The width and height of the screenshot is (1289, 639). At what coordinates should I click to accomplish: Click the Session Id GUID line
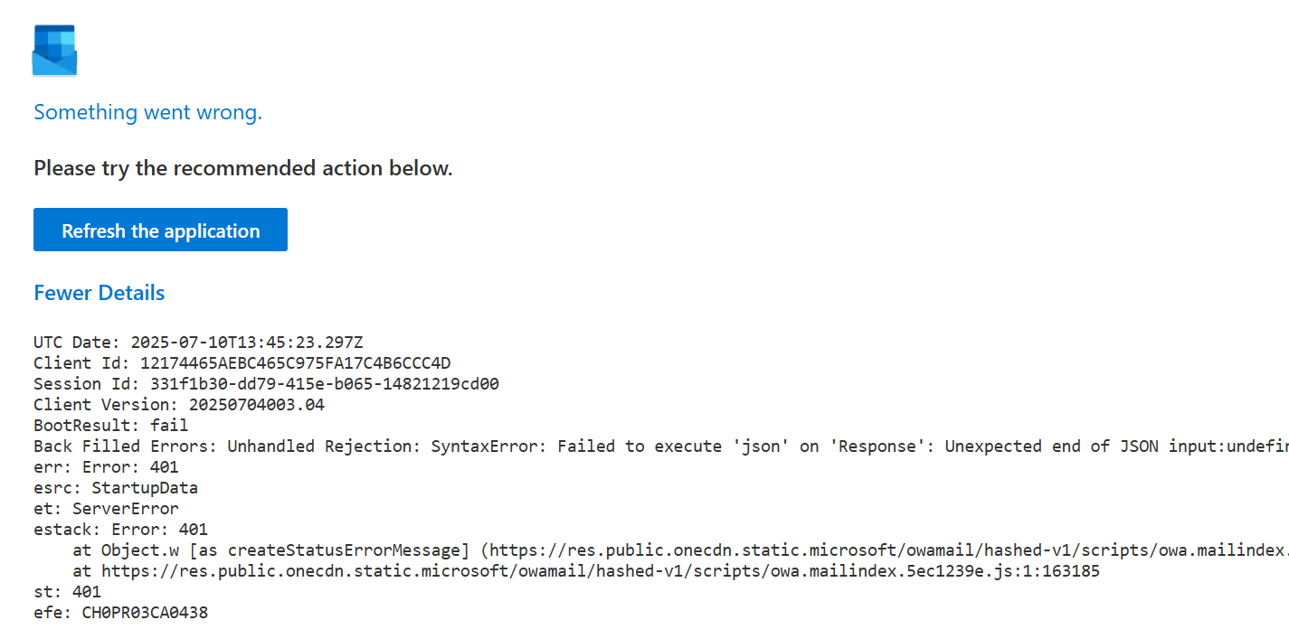point(266,384)
